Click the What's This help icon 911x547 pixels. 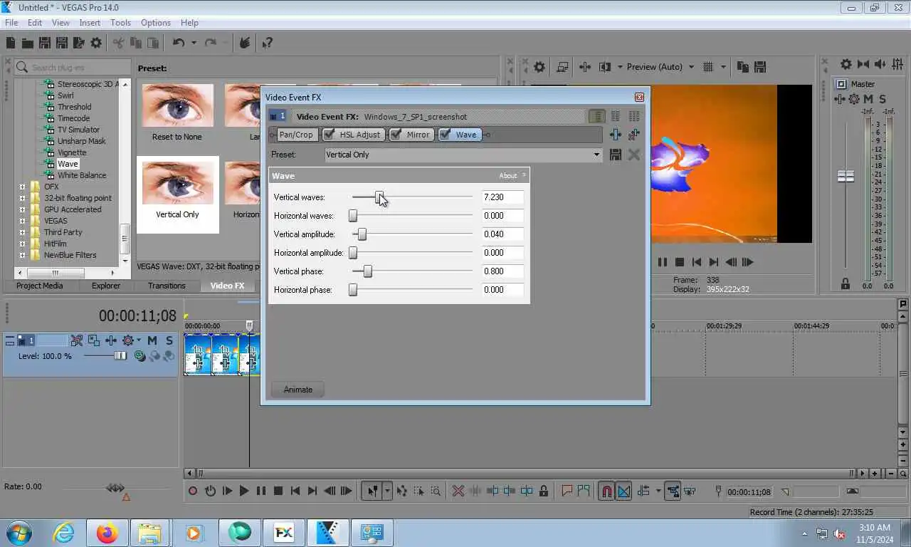[x=267, y=43]
